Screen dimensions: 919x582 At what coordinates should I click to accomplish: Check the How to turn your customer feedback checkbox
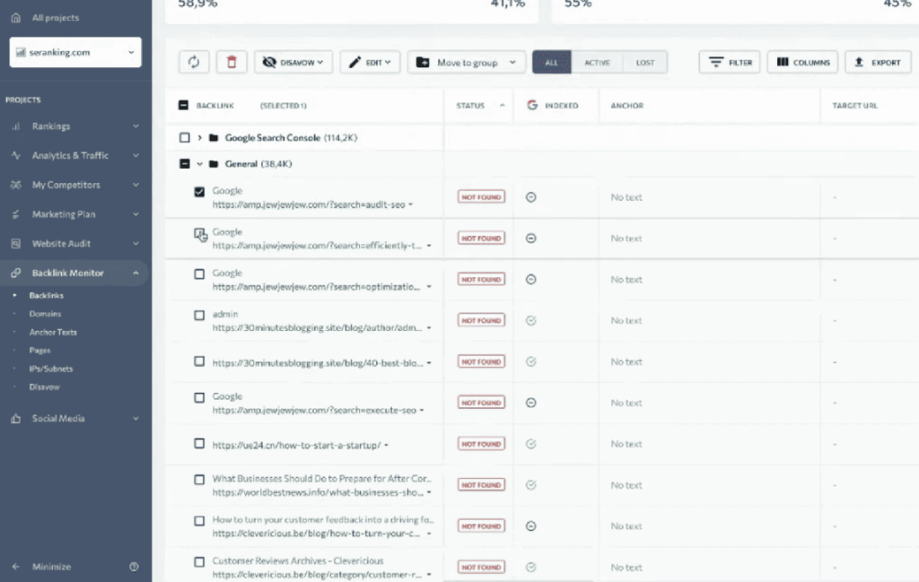pos(199,520)
